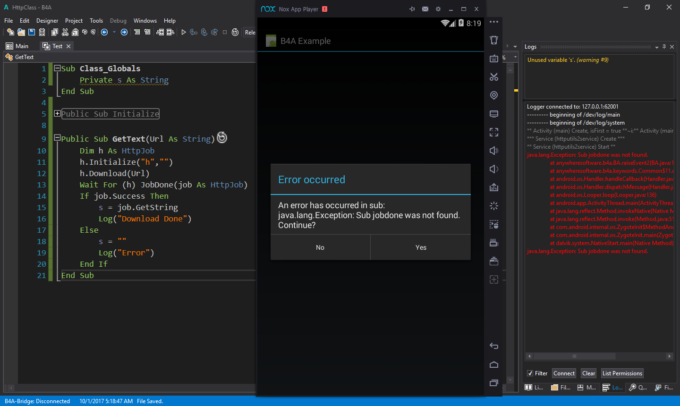Open the Project menu
This screenshot has width=680, height=406.
click(74, 21)
